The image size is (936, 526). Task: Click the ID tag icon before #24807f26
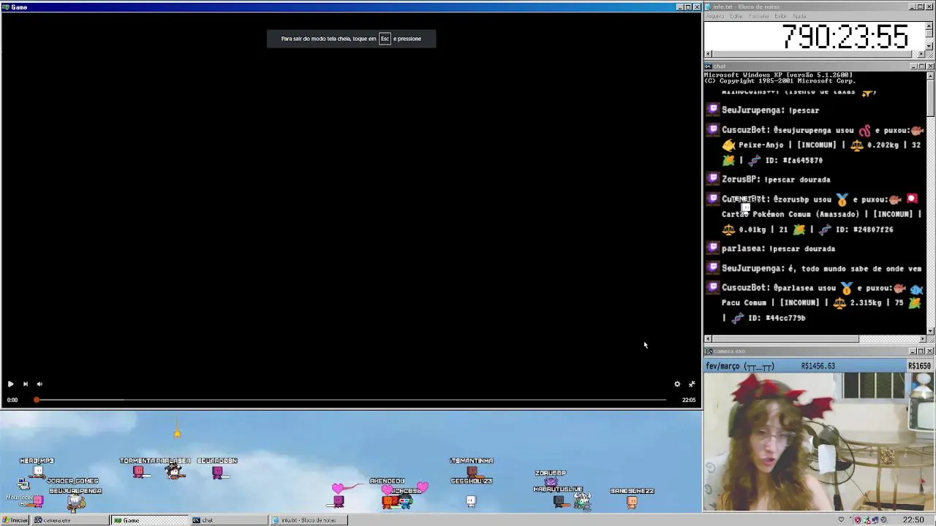point(825,230)
